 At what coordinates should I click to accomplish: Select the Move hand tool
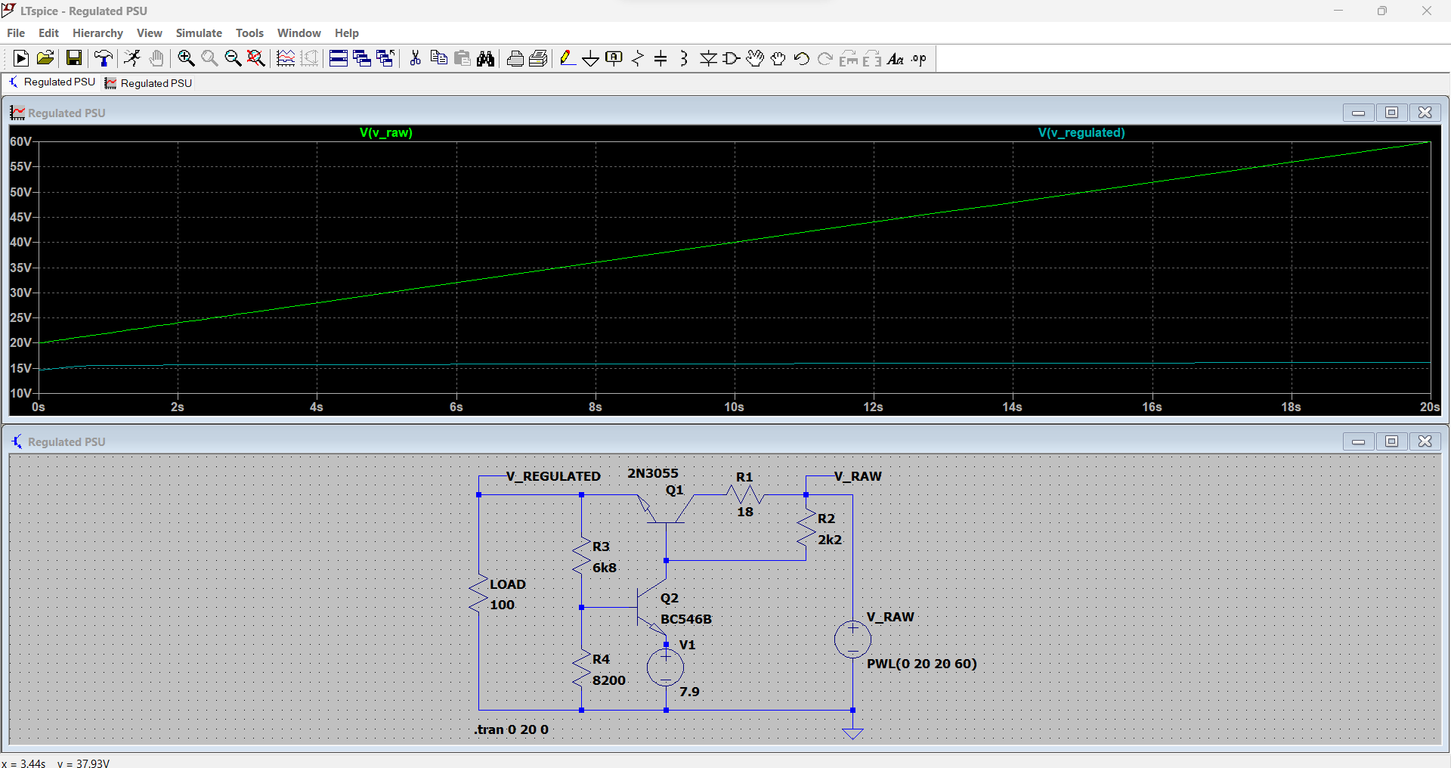pyautogui.click(x=755, y=58)
